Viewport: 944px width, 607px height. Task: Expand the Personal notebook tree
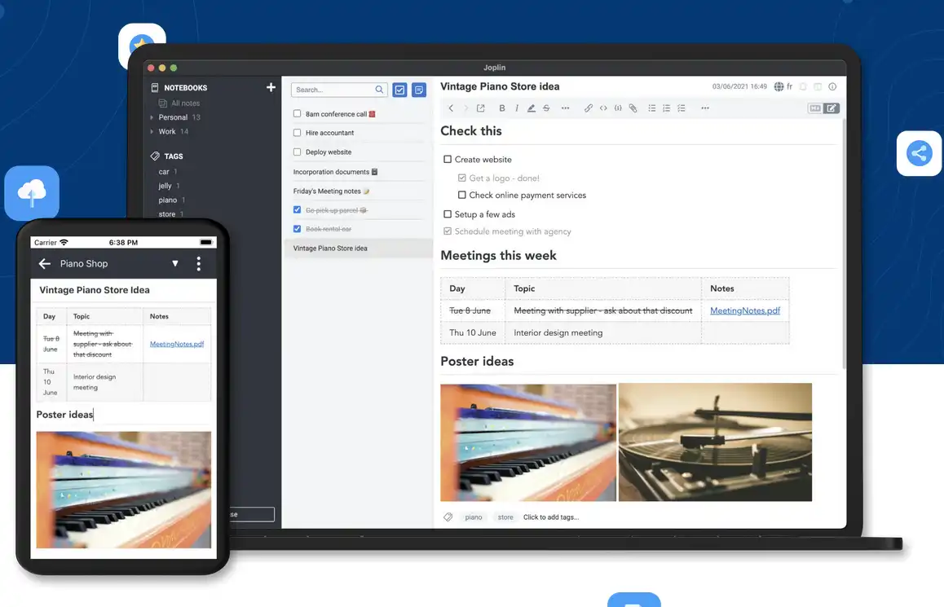click(x=152, y=117)
